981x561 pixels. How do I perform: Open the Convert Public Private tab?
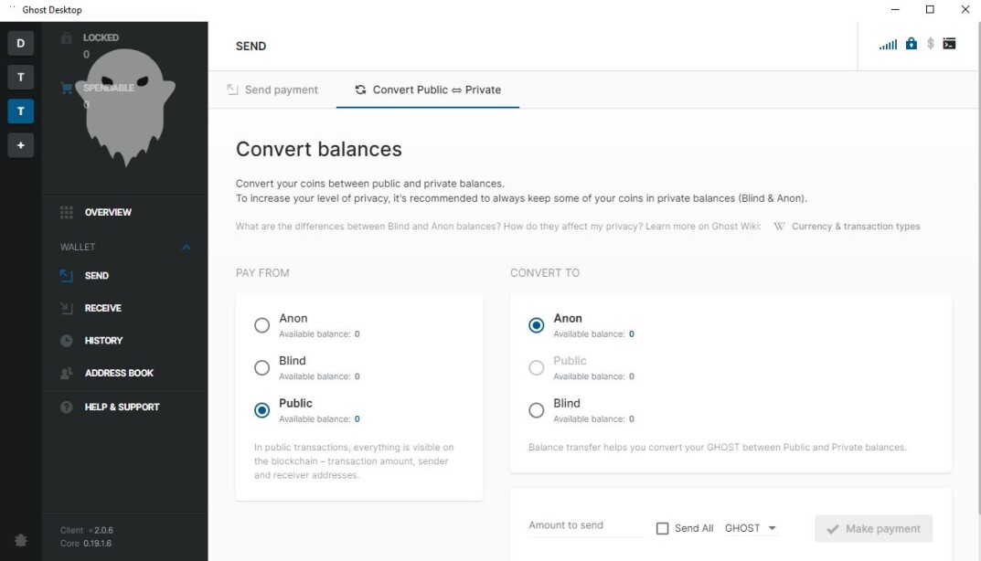pyautogui.click(x=428, y=90)
